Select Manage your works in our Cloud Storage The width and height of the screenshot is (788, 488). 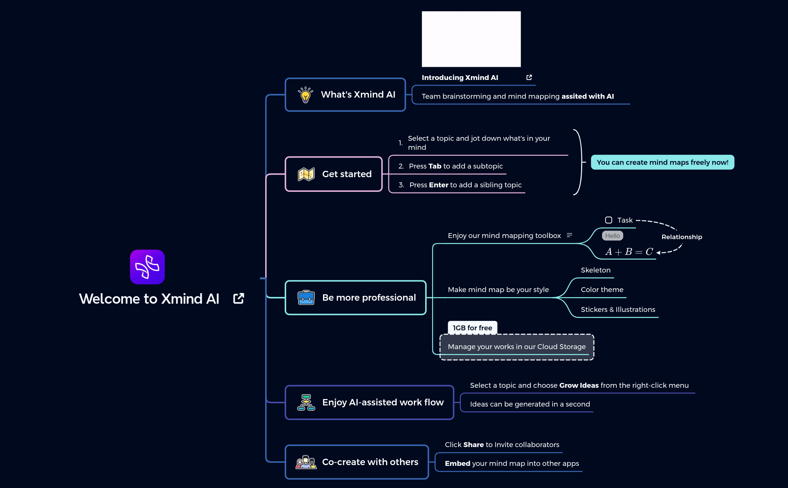click(517, 346)
